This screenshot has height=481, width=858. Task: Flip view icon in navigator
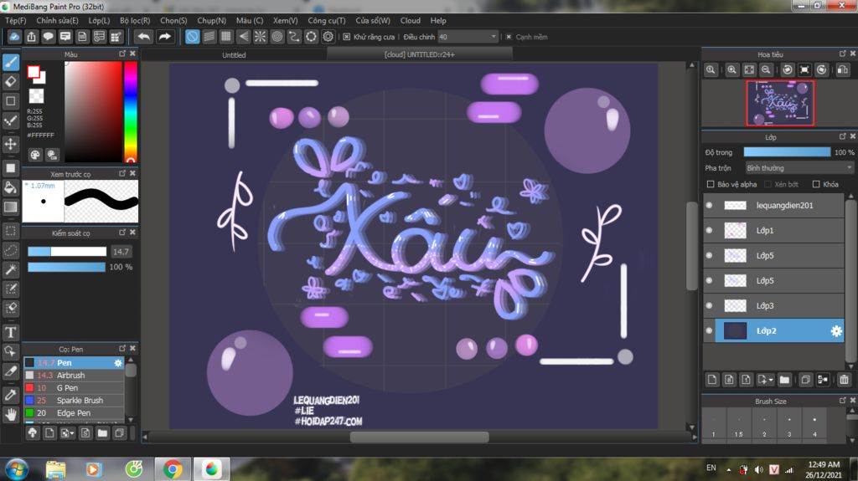(843, 70)
